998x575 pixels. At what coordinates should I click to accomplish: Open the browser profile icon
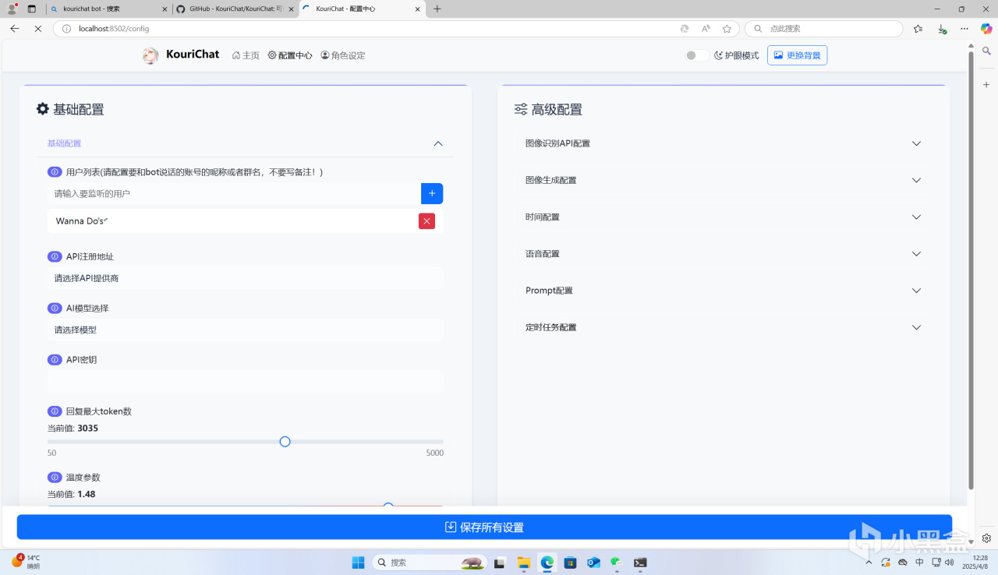(x=12, y=9)
